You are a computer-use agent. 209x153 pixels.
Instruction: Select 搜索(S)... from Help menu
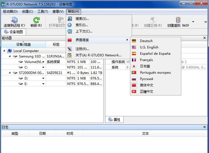(x=99, y=19)
